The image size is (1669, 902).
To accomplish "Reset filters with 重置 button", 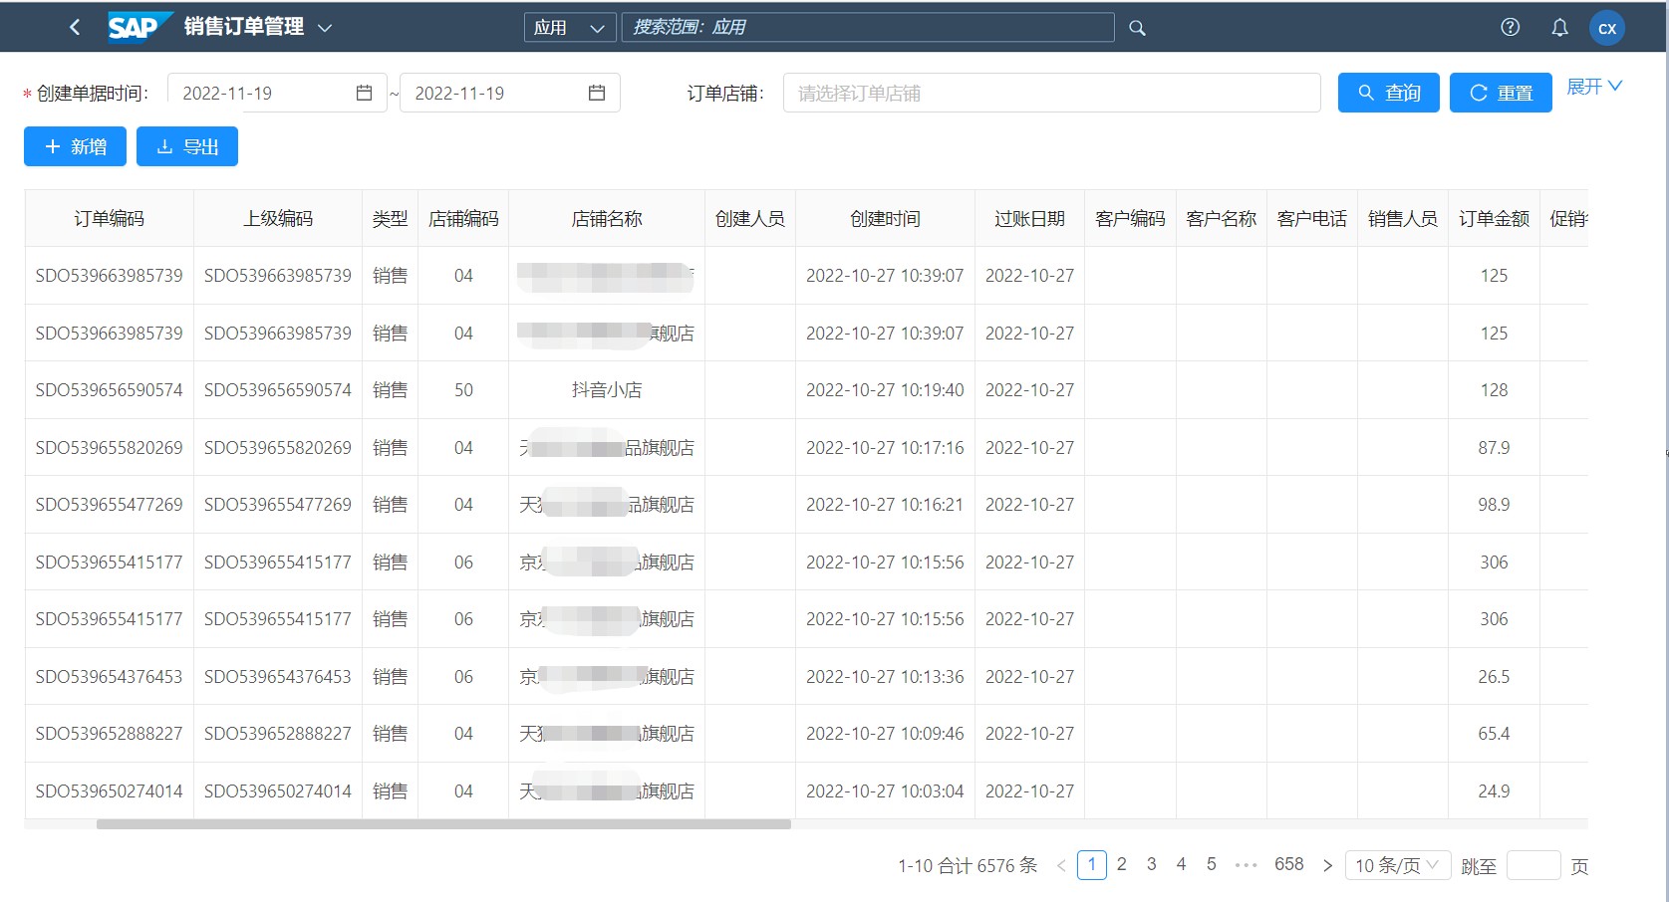I will pos(1501,93).
